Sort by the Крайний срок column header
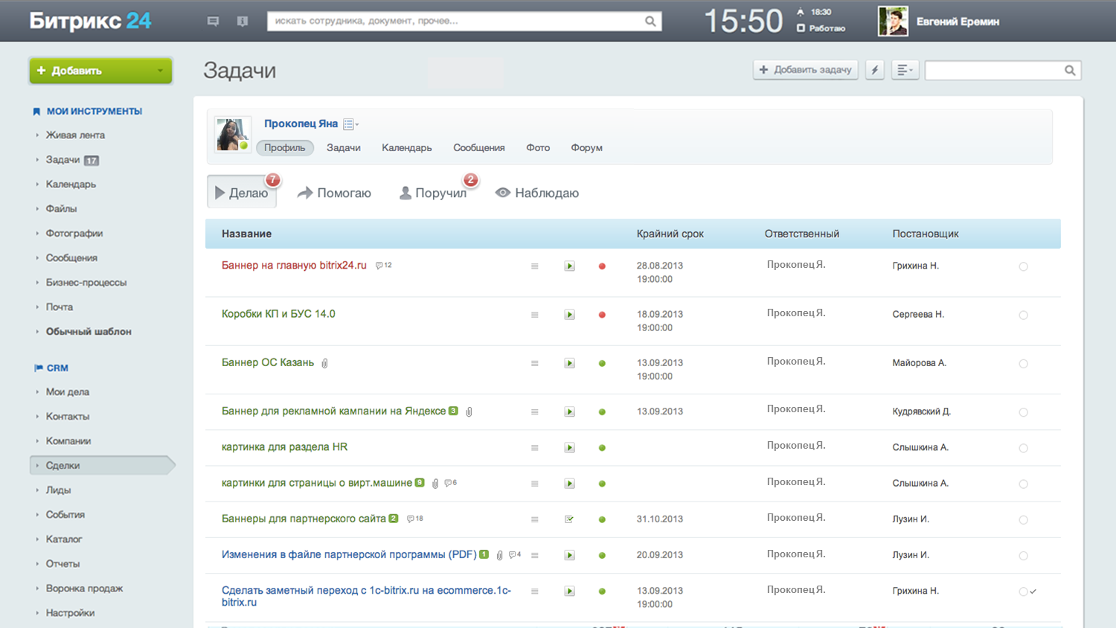1116x628 pixels. point(670,234)
